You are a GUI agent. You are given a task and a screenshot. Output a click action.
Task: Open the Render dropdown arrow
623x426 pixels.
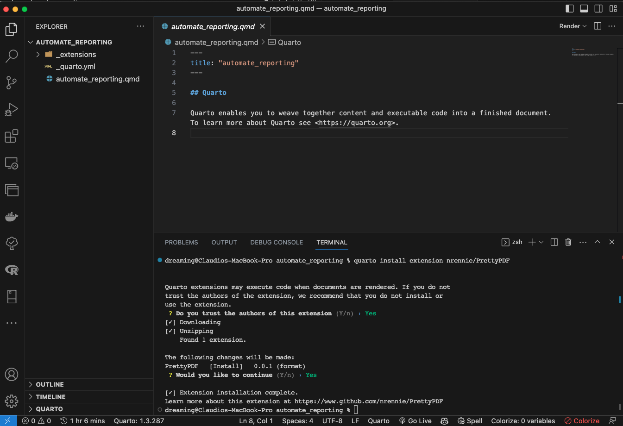[x=585, y=26]
